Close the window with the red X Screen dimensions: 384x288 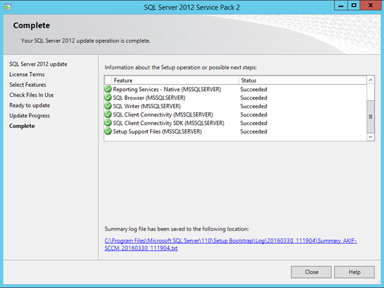[x=371, y=5]
